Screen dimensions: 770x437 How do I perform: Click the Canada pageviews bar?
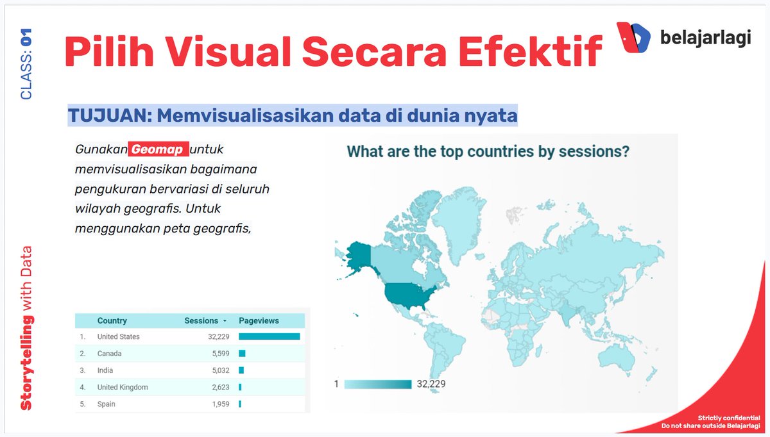pos(242,353)
